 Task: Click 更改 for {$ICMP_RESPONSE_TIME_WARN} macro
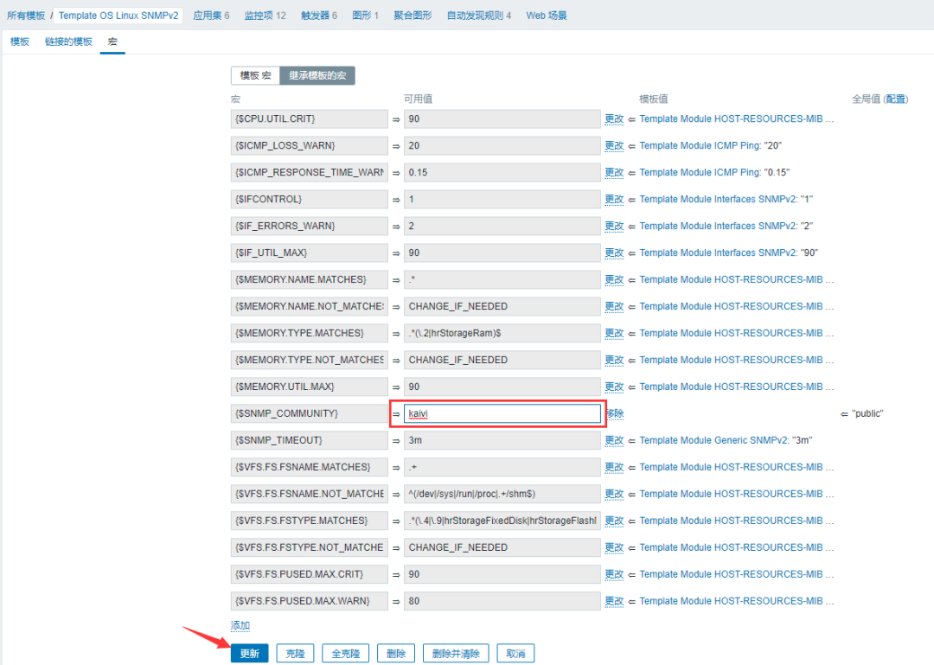614,173
